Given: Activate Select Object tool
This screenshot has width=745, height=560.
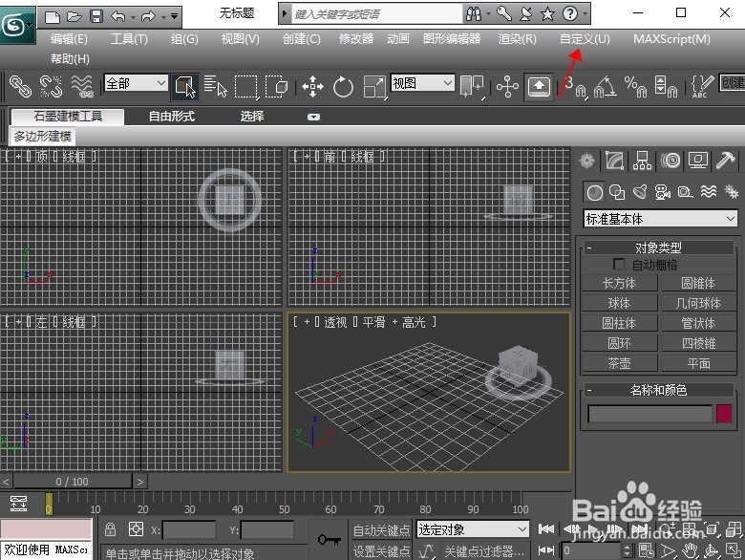Looking at the screenshot, I should point(185,87).
